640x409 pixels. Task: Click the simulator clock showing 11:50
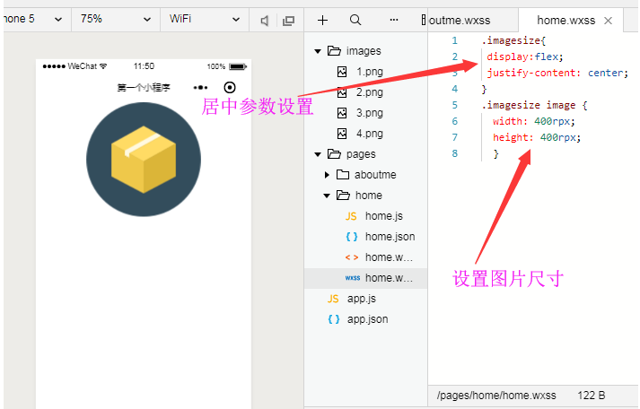click(144, 66)
